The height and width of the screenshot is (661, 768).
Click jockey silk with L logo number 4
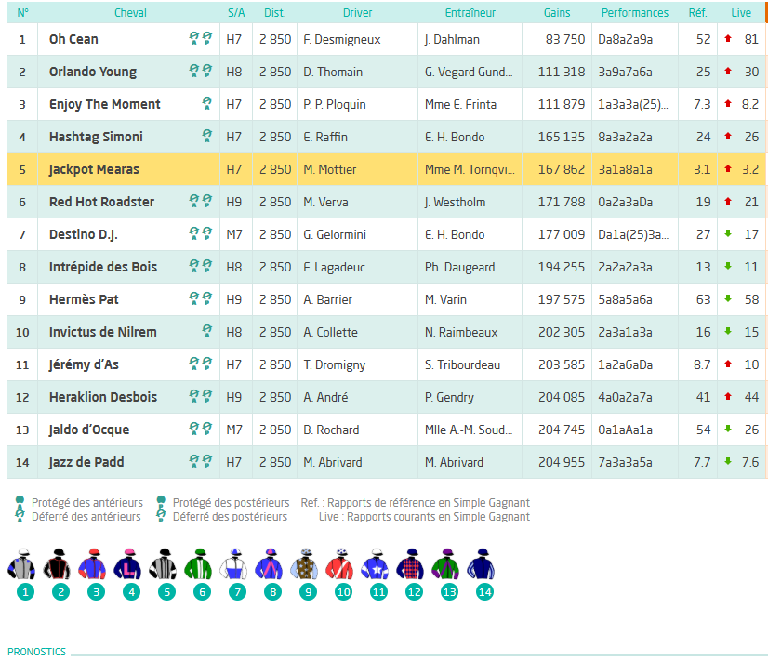127,564
